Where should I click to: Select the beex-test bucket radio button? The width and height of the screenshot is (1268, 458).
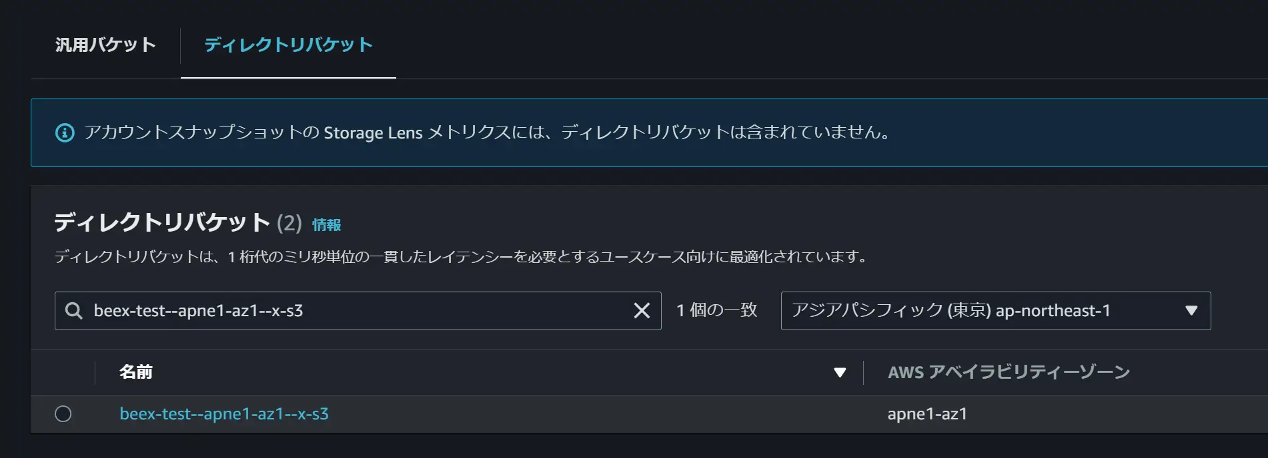[x=63, y=414]
